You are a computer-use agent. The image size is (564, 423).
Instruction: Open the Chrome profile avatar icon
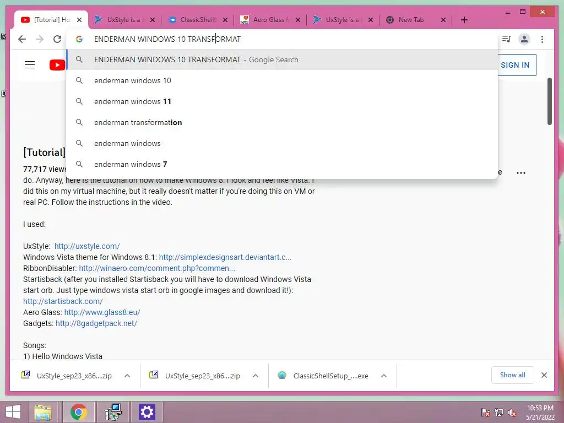point(524,39)
